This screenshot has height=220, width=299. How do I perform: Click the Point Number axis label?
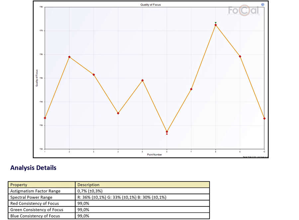(154, 154)
